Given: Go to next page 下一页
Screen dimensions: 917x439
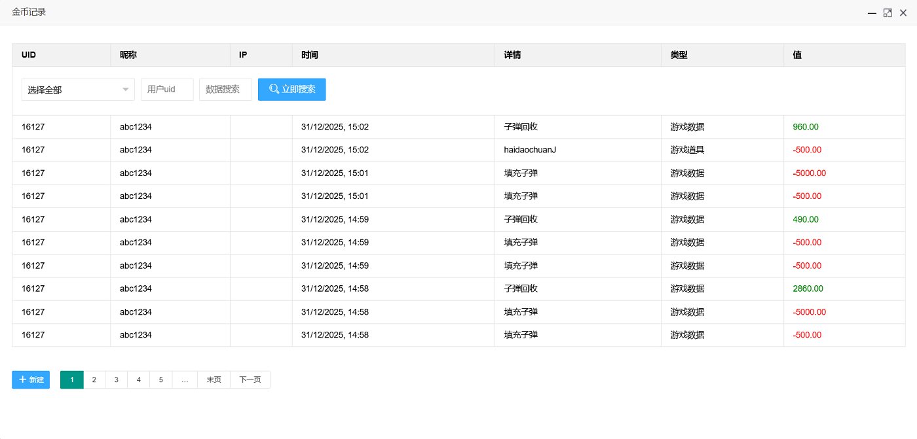Looking at the screenshot, I should 250,380.
